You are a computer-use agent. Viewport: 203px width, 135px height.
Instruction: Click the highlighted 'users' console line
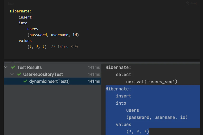[x=132, y=110]
